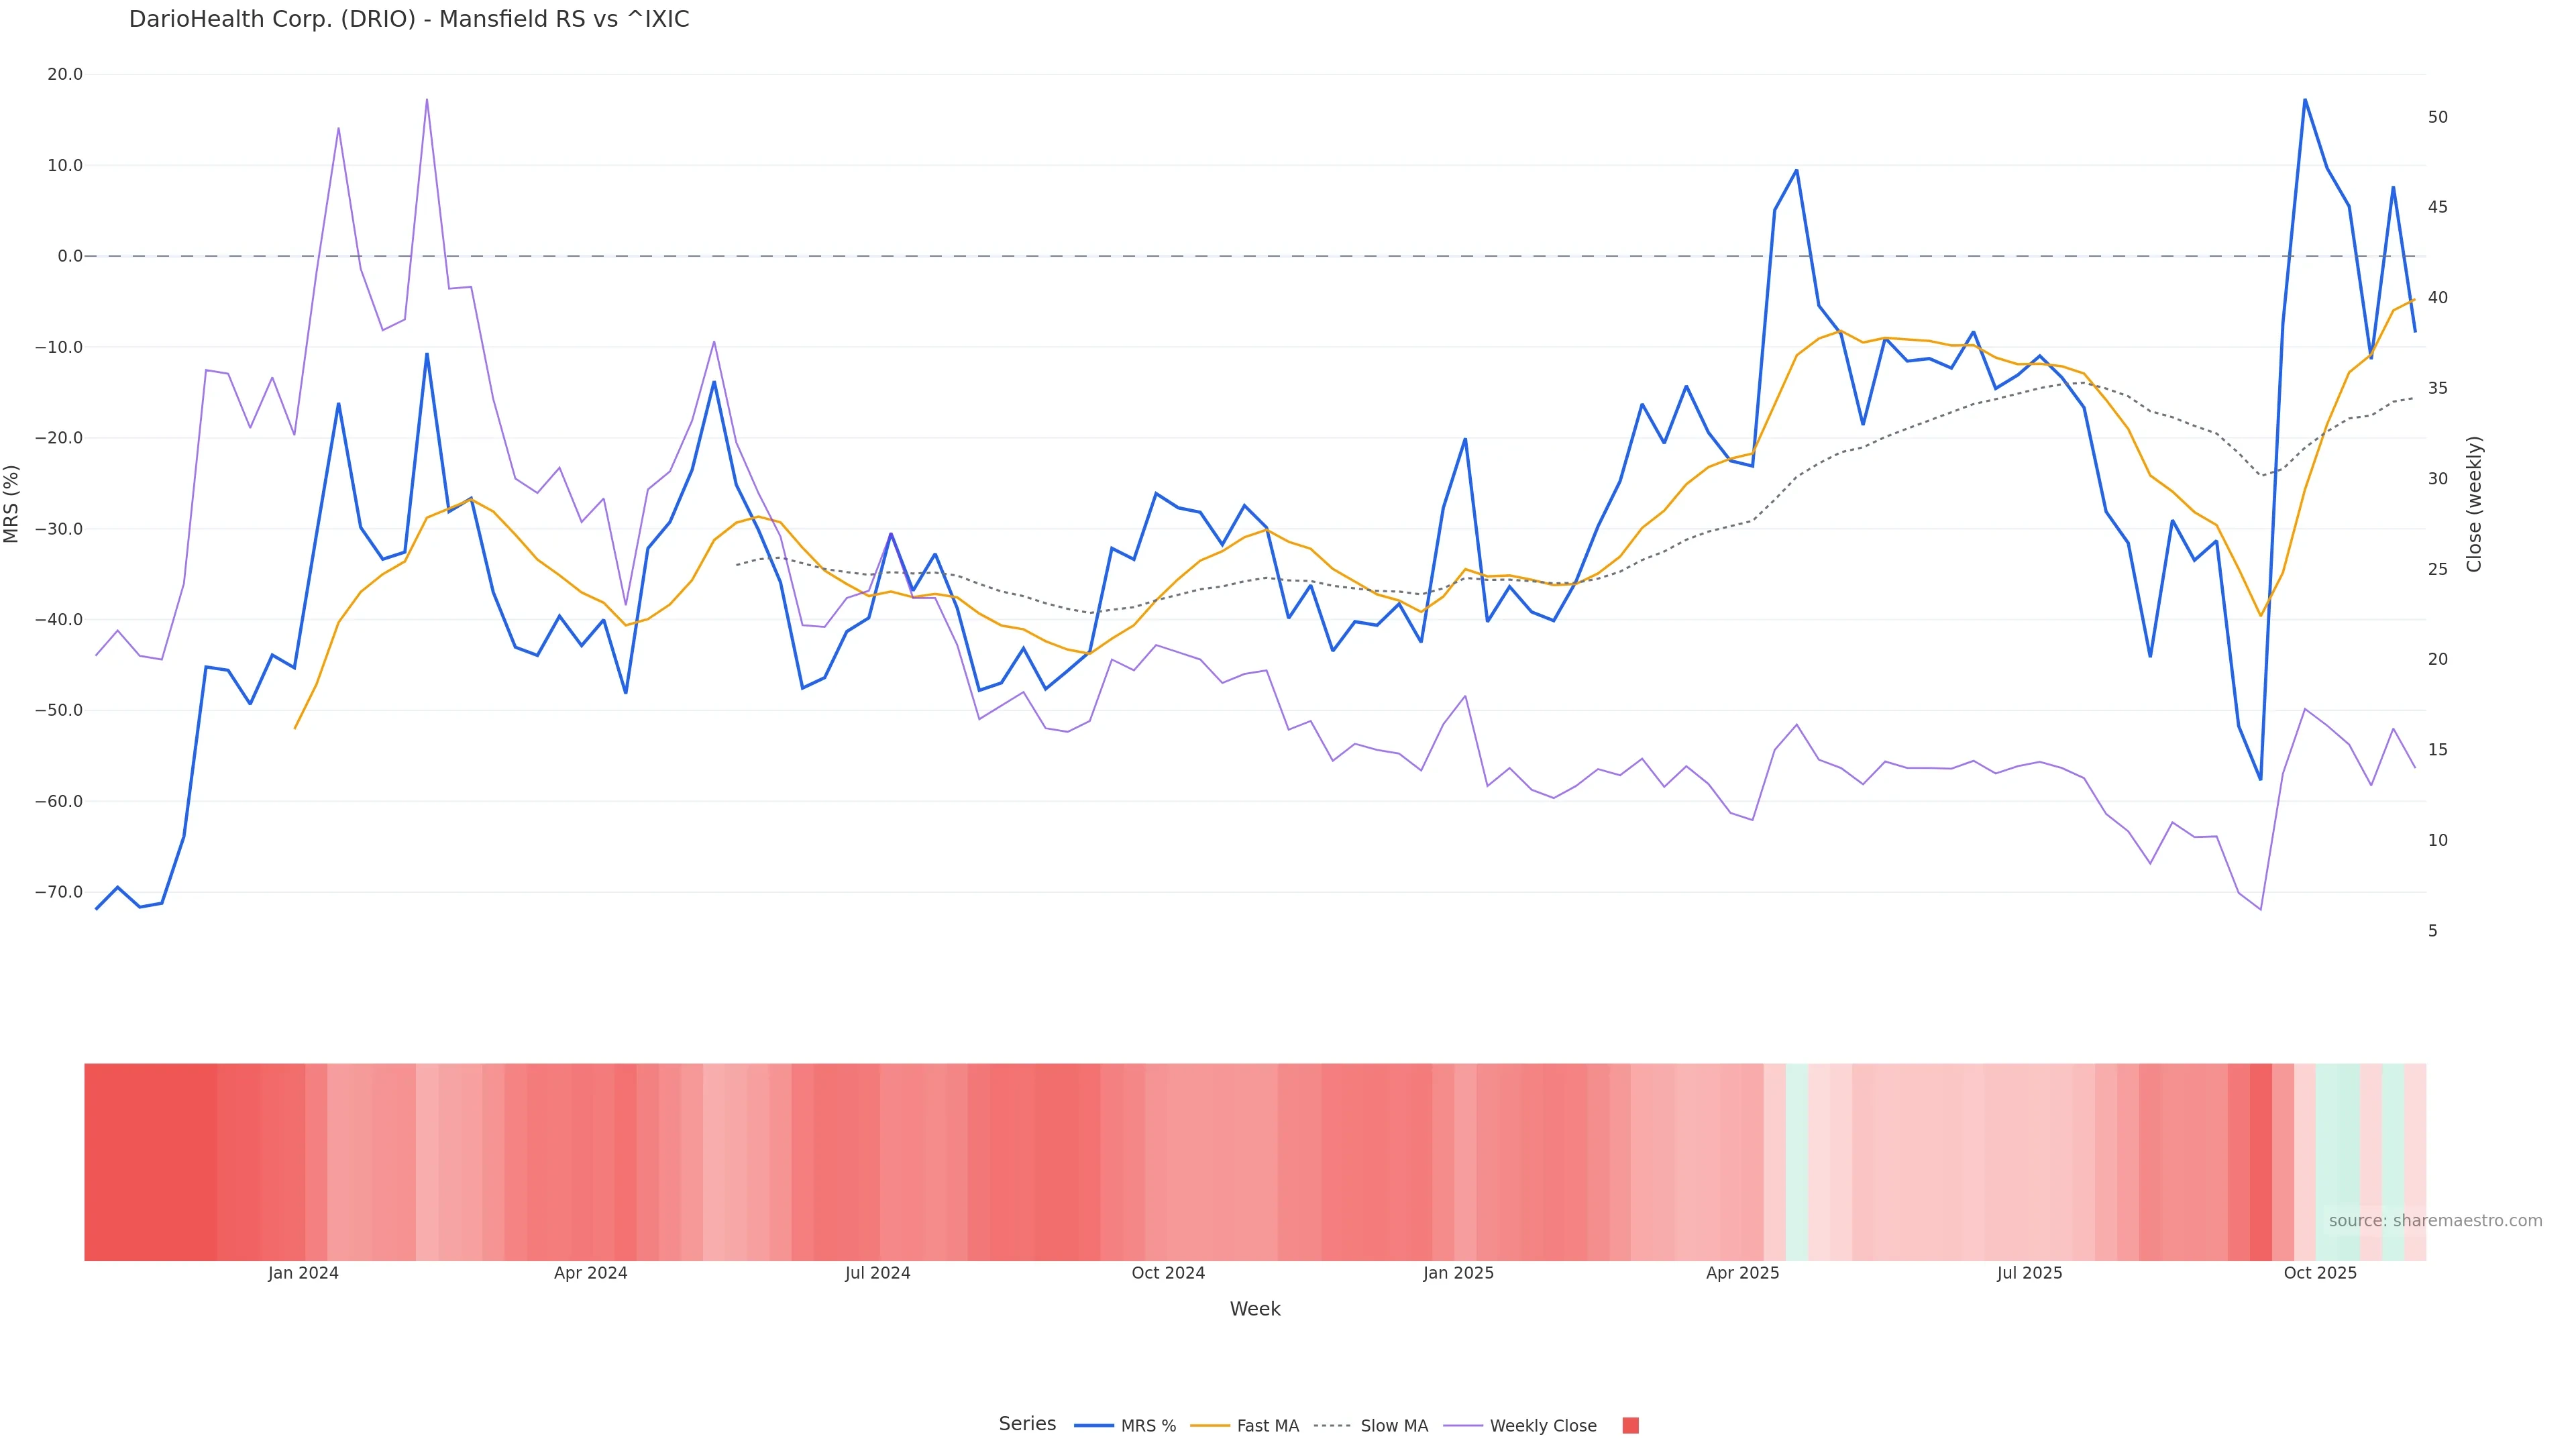Viewport: 2576px width, 1449px height.
Task: Click the blue MRS % legend line icon
Action: (1094, 1426)
